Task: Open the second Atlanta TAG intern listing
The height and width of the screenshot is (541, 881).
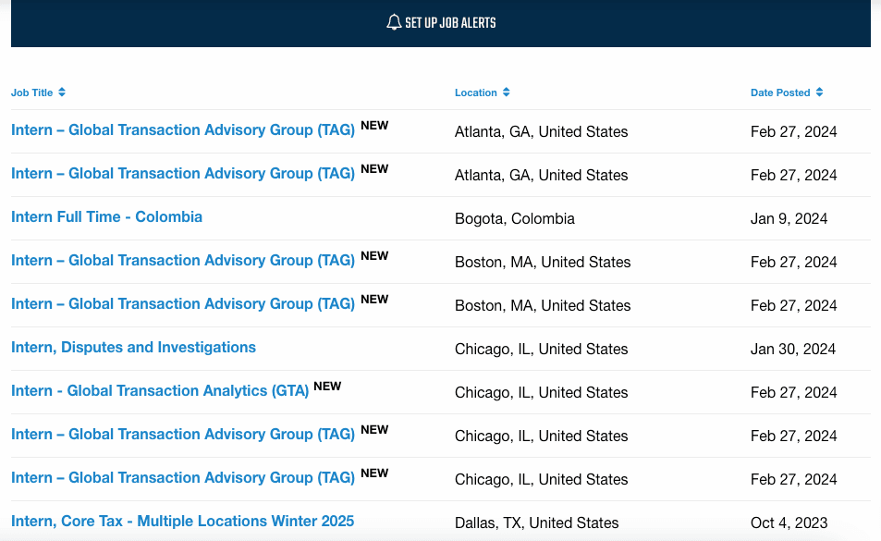Action: pyautogui.click(x=183, y=174)
